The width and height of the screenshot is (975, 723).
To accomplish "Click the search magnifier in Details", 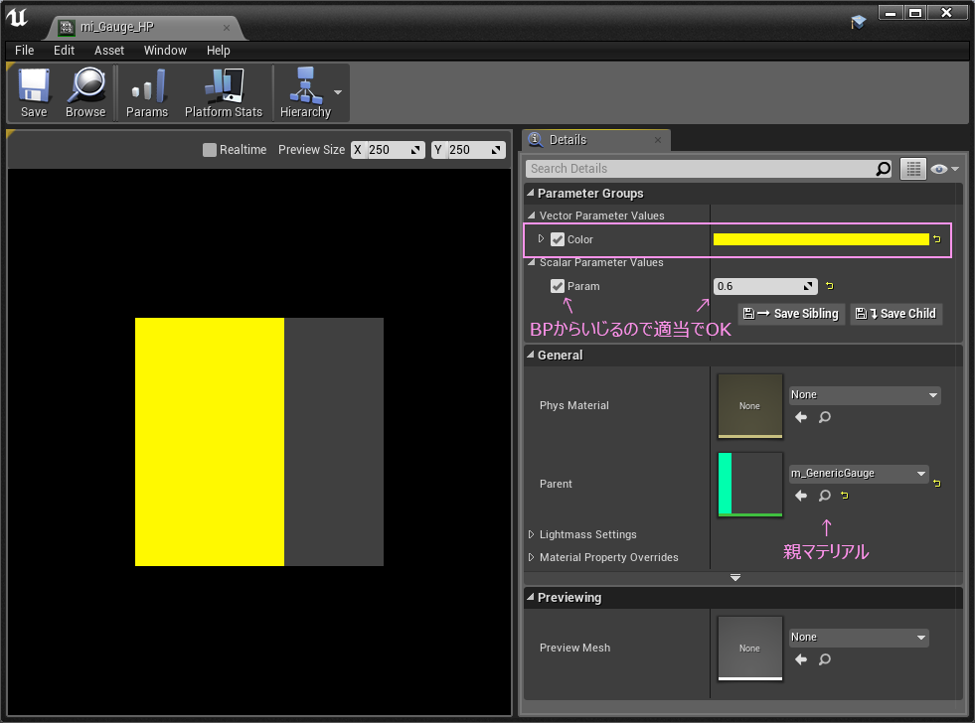I will 883,168.
